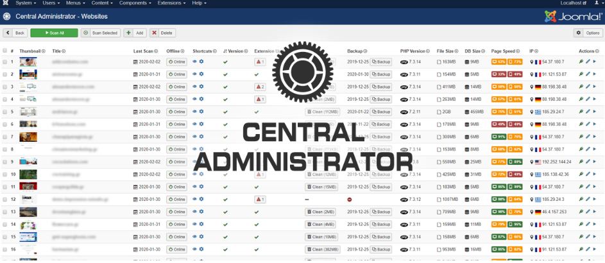
Task: Click the Joomla icon in top menu bar
Action: click(x=5, y=3)
